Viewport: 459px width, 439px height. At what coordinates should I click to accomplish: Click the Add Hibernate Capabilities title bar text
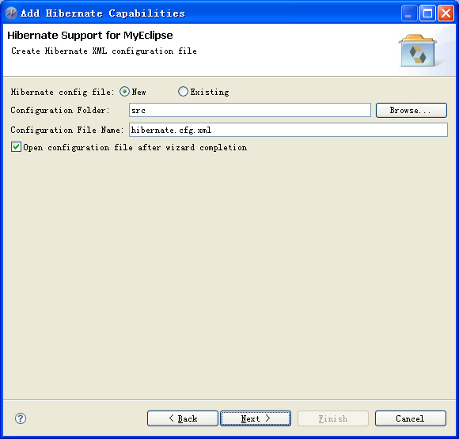[103, 13]
